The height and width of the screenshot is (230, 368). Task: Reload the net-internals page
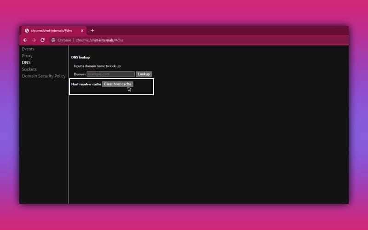coord(42,40)
